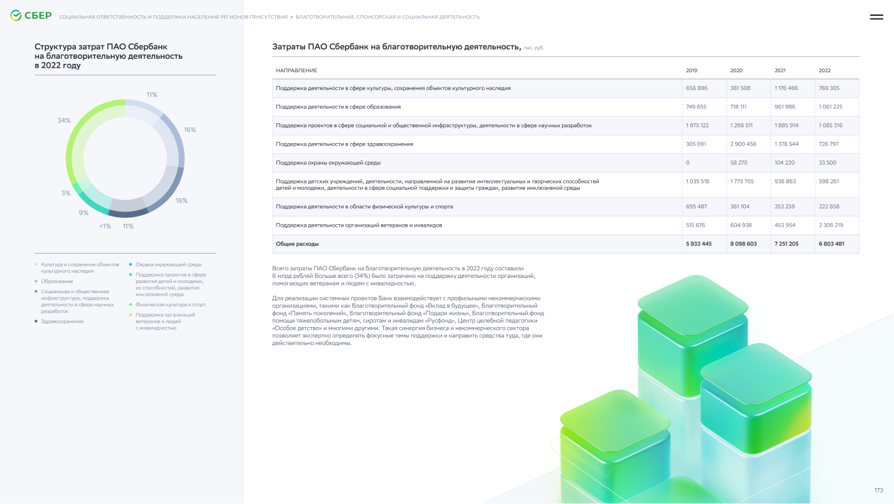Viewport: 894px width, 504px height.
Task: Click cell value 222 858
Action: pyautogui.click(x=830, y=207)
